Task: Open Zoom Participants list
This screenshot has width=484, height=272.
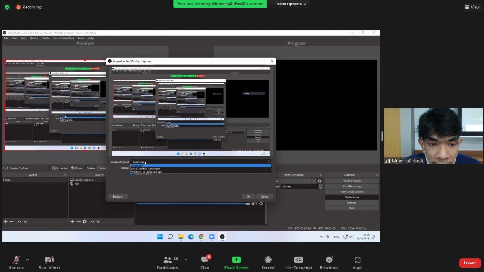Action: pyautogui.click(x=168, y=263)
